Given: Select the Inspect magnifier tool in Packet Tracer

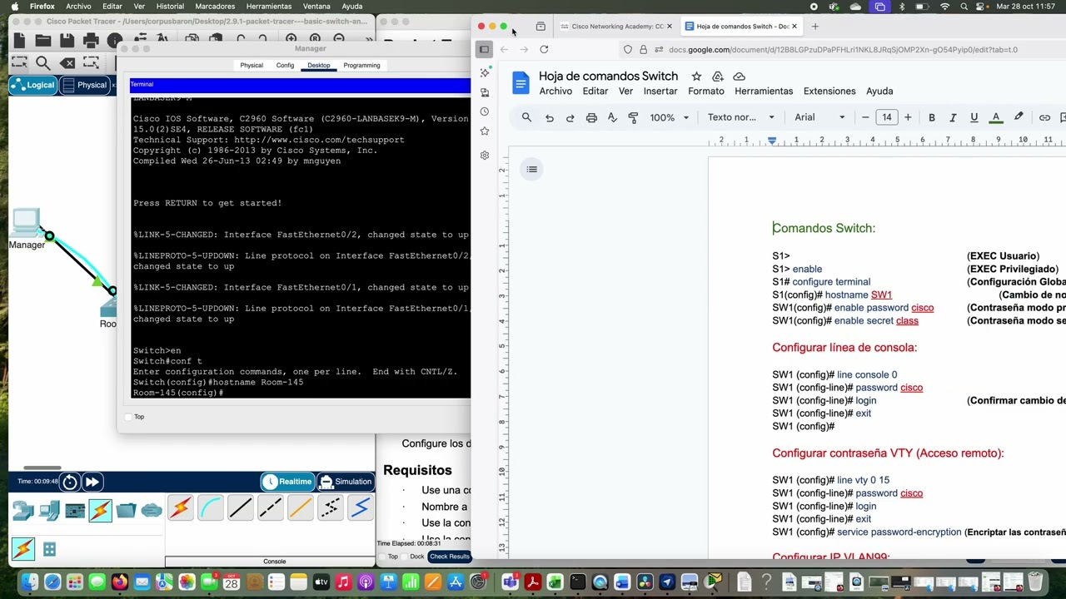Looking at the screenshot, I should coord(43,62).
